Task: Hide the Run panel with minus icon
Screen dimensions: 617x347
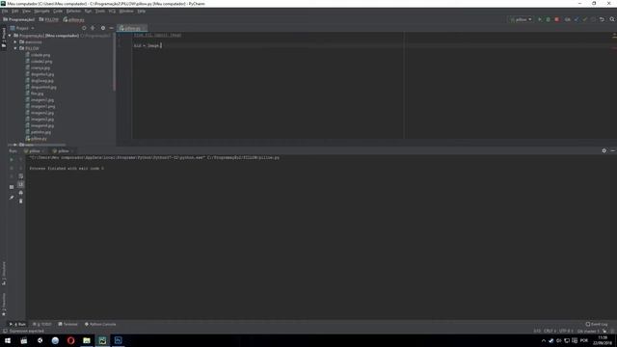Action: [613, 150]
